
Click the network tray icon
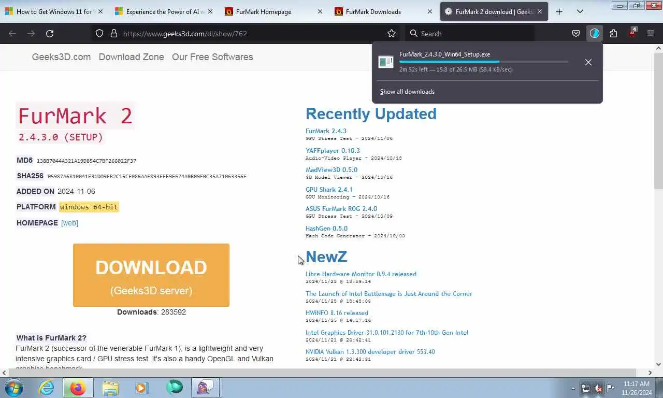[x=586, y=388]
